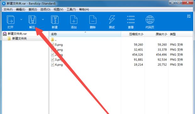Image resolution: width=195 pixels, height=114 pixels.
Task: Open the 帮助(H) menu
Action: click(84, 9)
